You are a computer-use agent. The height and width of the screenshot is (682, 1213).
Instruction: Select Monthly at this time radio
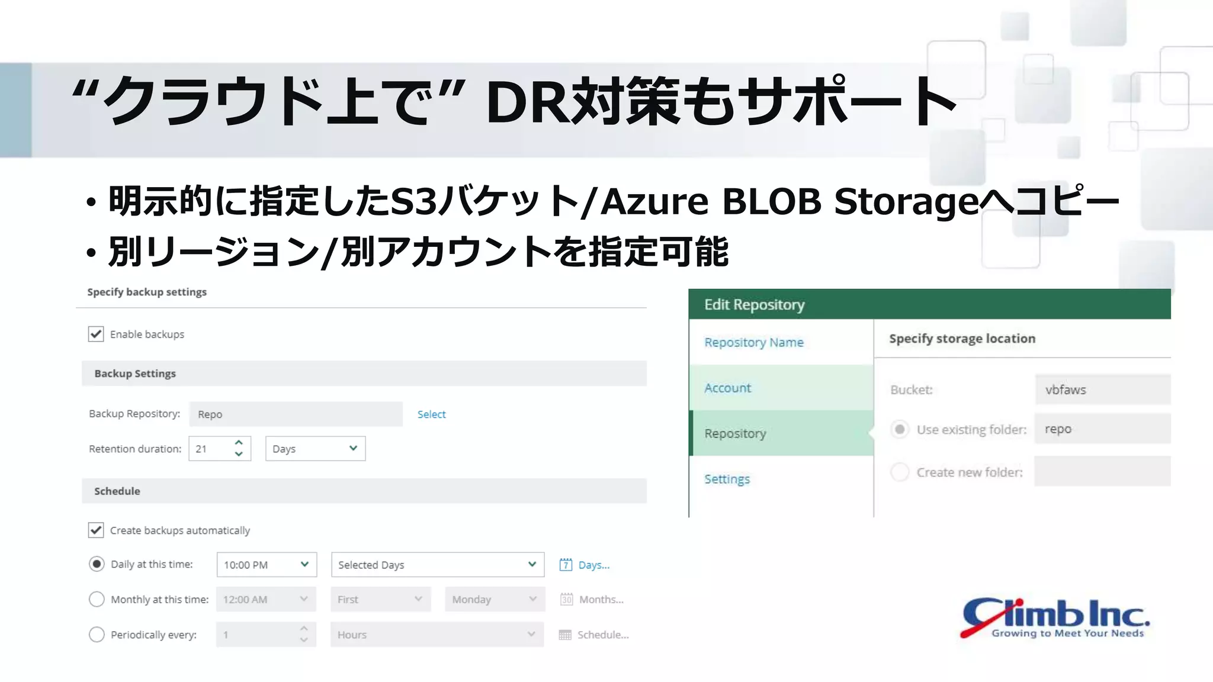point(97,599)
